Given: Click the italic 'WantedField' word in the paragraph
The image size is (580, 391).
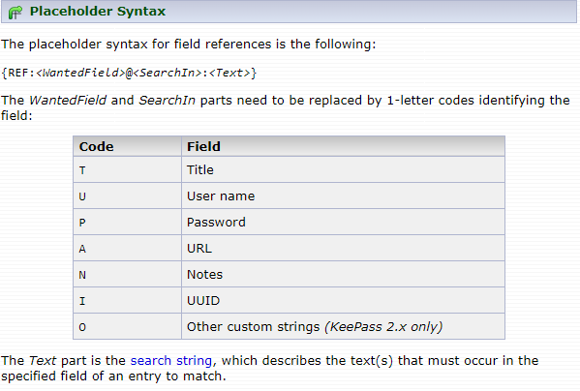Looking at the screenshot, I should pyautogui.click(x=68, y=100).
